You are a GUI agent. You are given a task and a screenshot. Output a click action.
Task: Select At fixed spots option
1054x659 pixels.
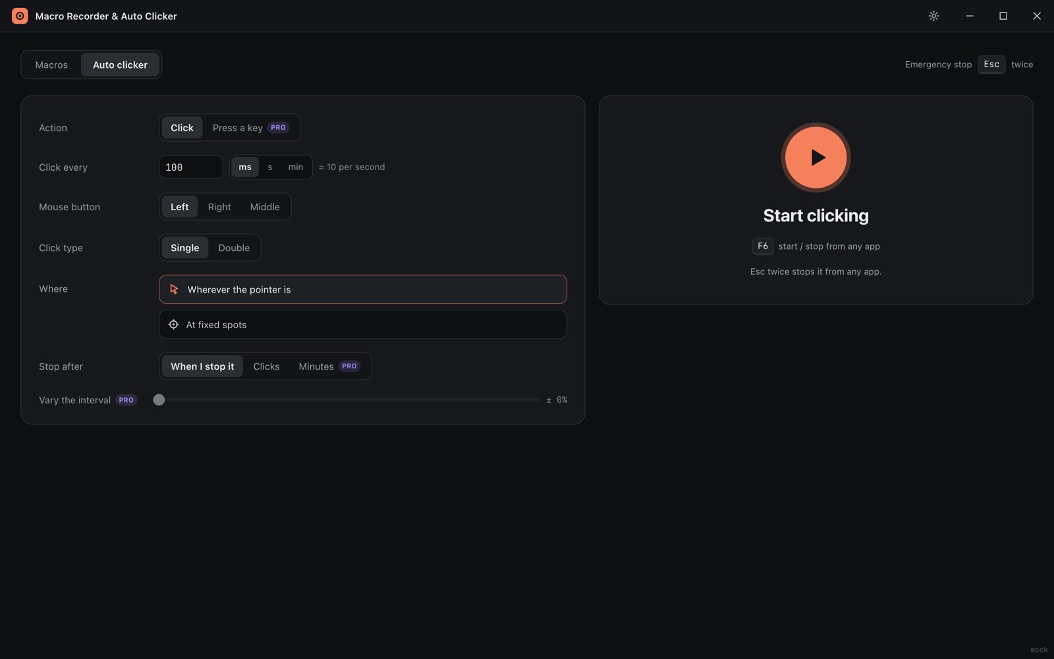[x=363, y=324]
